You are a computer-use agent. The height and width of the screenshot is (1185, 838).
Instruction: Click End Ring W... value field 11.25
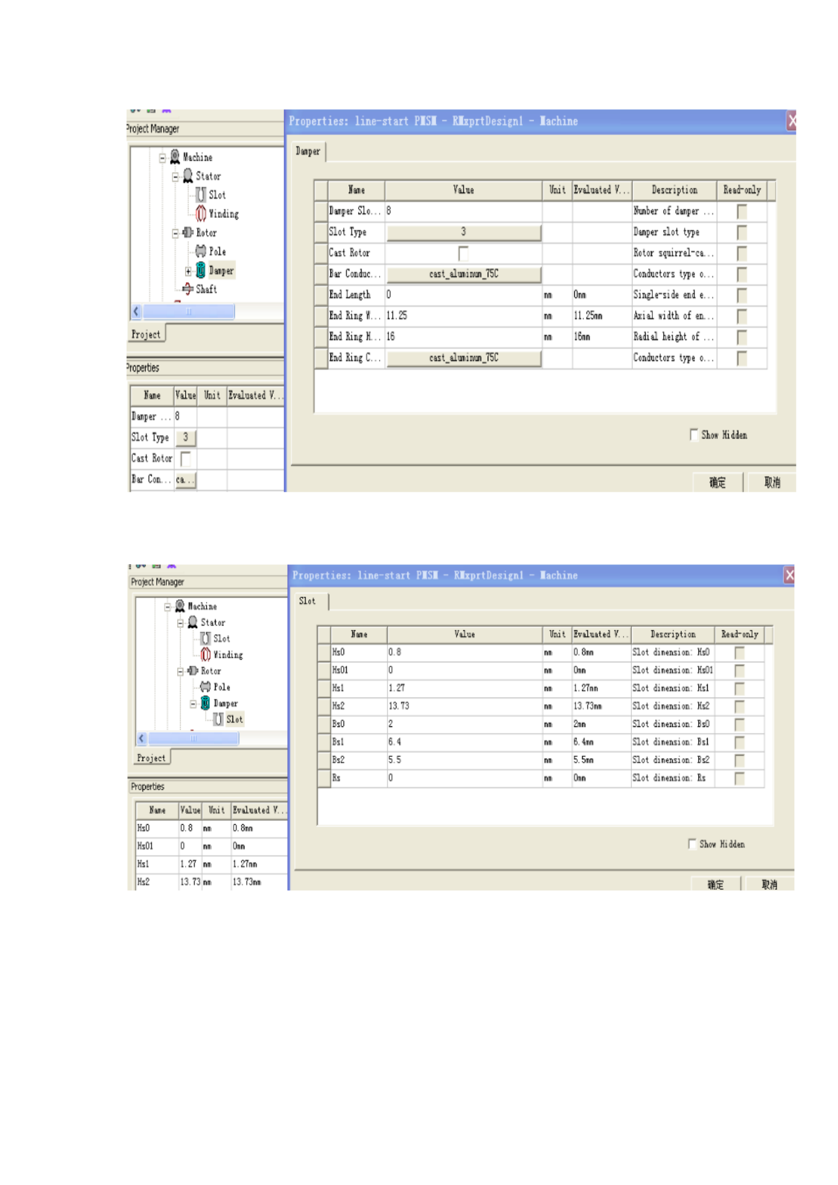[x=463, y=316]
